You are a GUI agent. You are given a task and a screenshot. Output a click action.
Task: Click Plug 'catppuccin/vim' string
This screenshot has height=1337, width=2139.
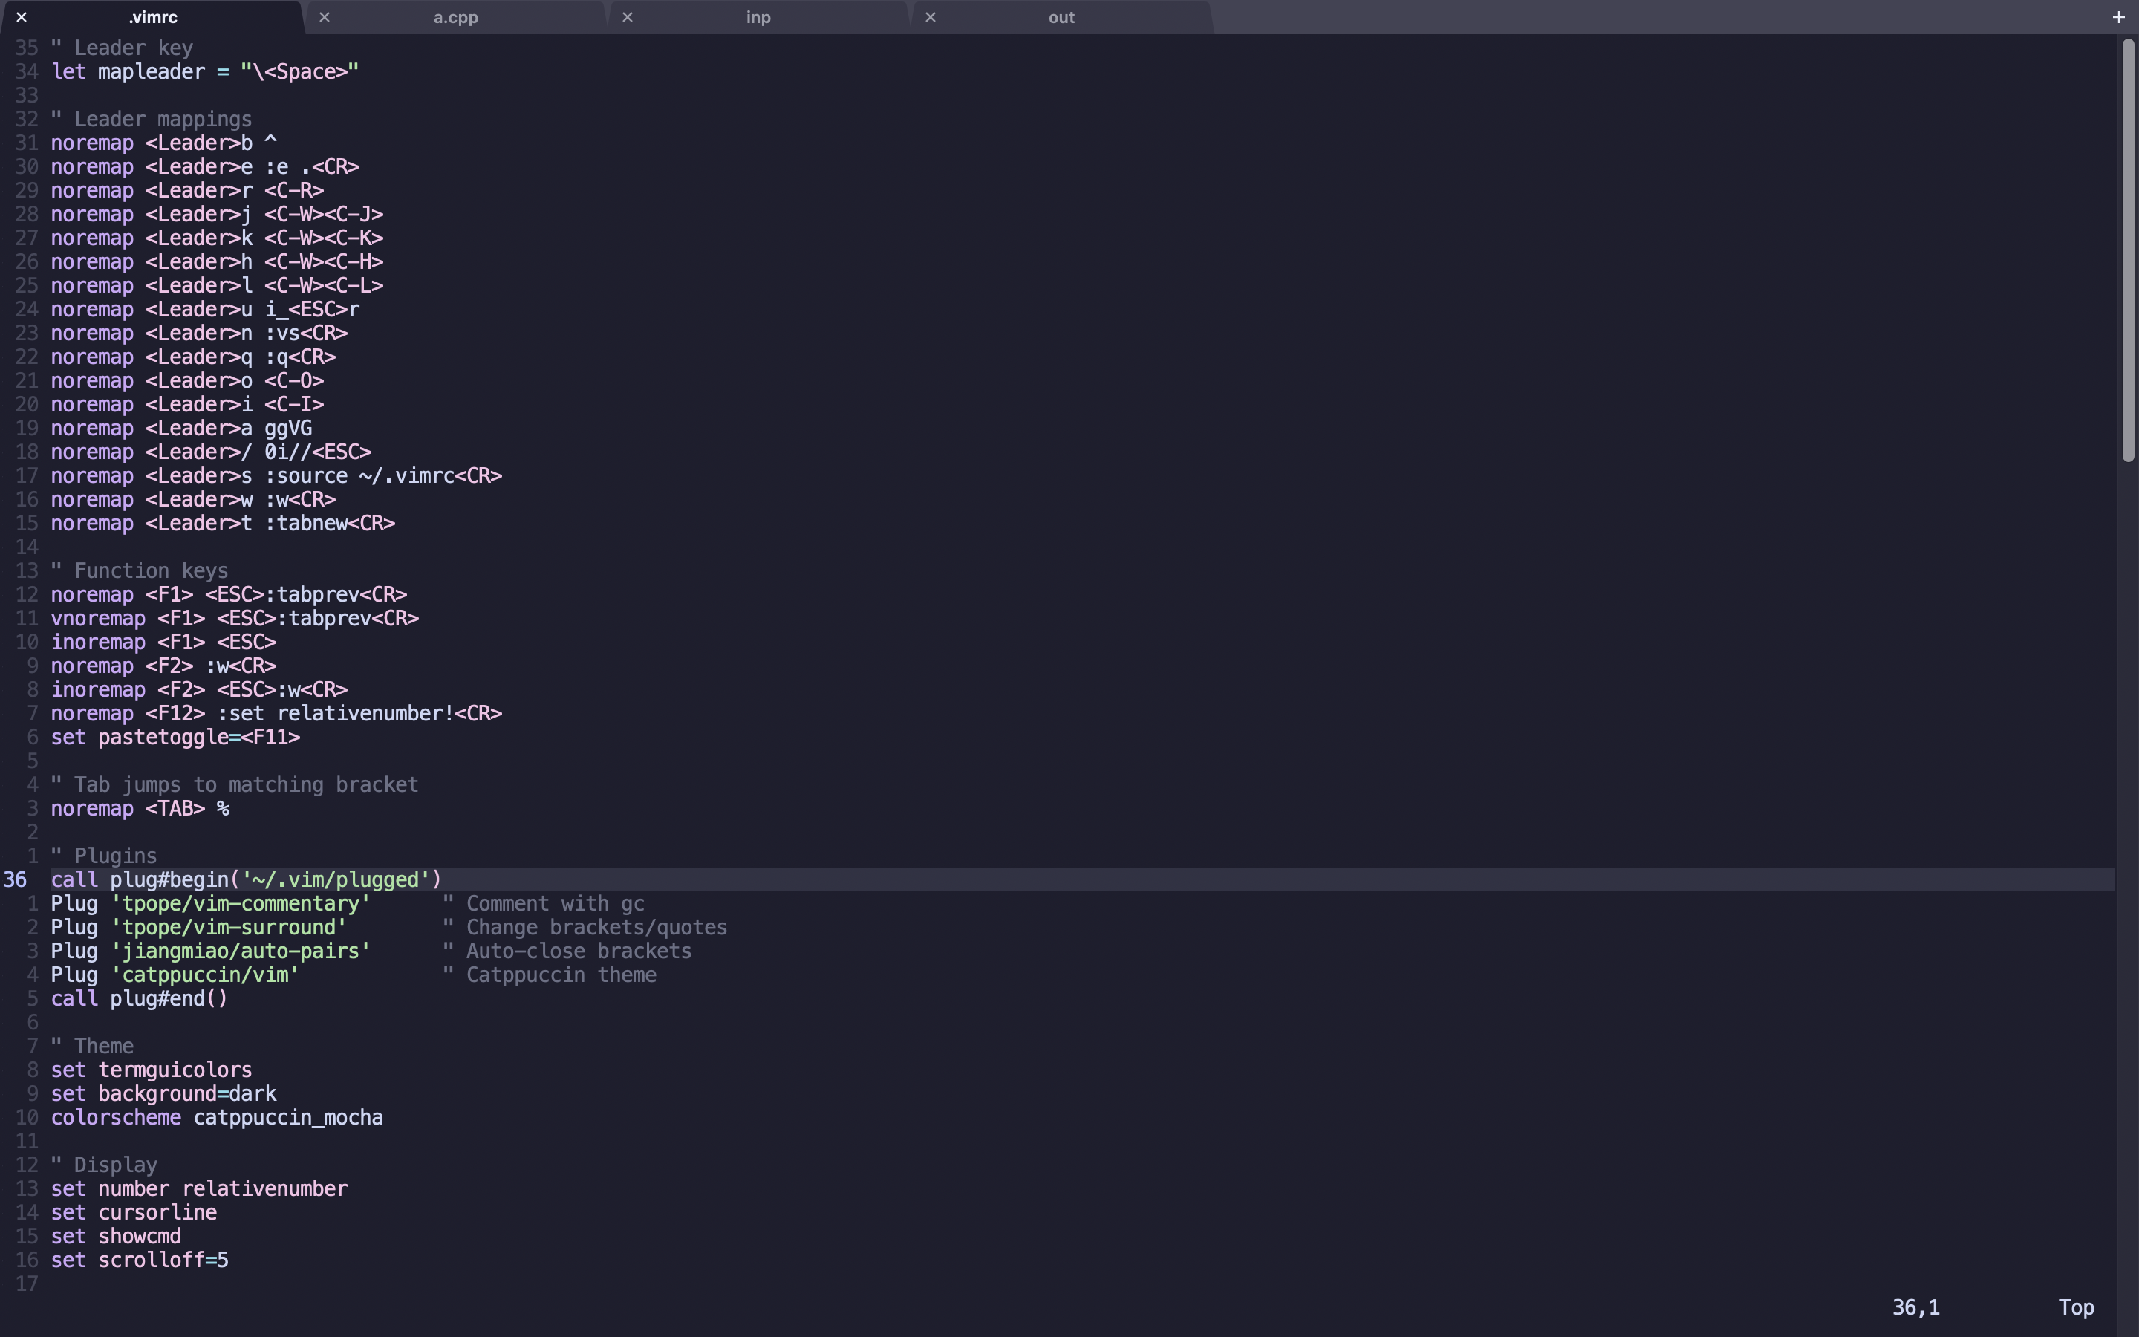coord(205,975)
